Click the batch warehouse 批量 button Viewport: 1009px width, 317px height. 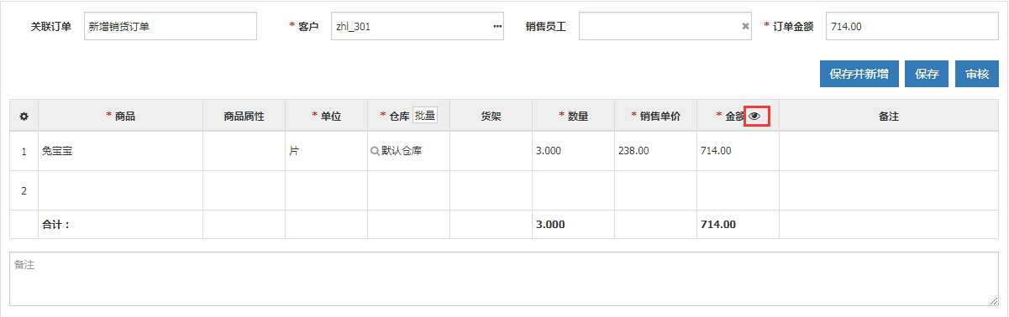[x=425, y=116]
